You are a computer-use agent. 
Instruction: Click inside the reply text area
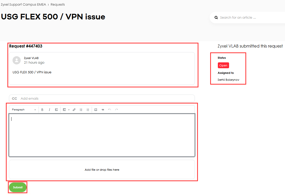tap(102, 135)
